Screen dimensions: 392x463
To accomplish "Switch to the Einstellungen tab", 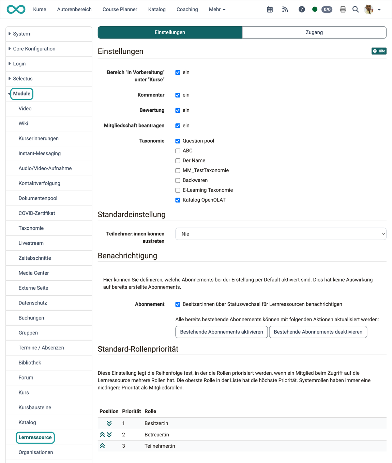I will click(170, 32).
